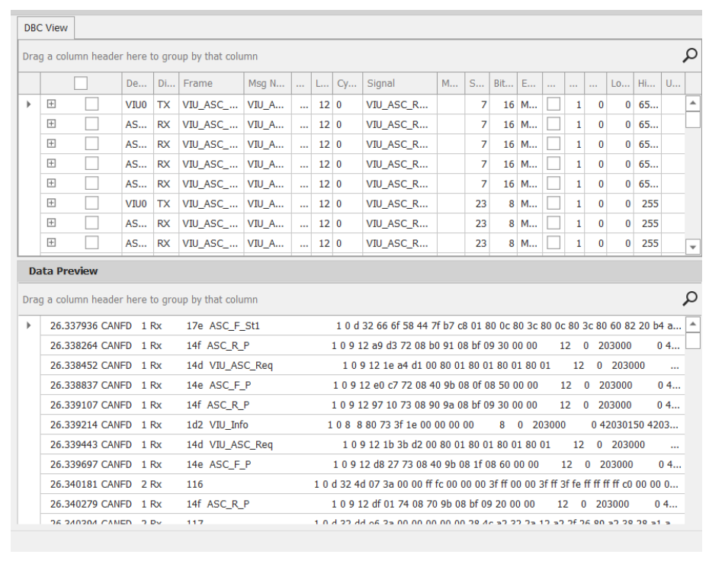Click the Di... column header
Viewport: 709px width, 561px height.
[166, 83]
